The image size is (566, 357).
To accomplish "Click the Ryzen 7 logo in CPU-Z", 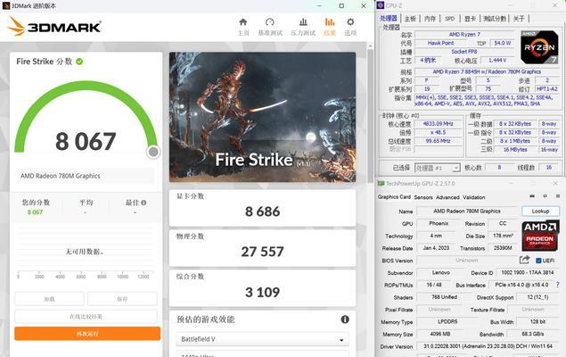I will pos(539,47).
